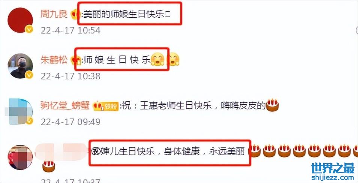This screenshot has height=183, width=358.
Task: Click the heart badge next to 朱鹤松
Action: pyautogui.click(x=75, y=60)
